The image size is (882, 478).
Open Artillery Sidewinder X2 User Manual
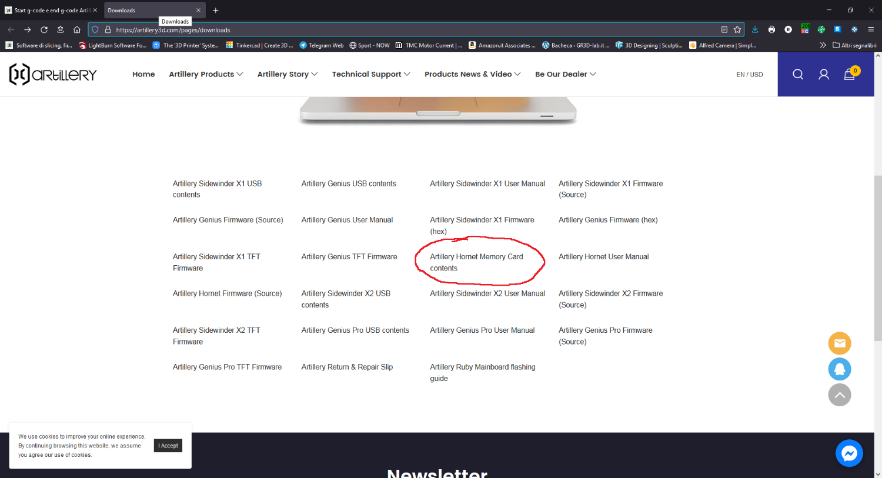tap(487, 293)
